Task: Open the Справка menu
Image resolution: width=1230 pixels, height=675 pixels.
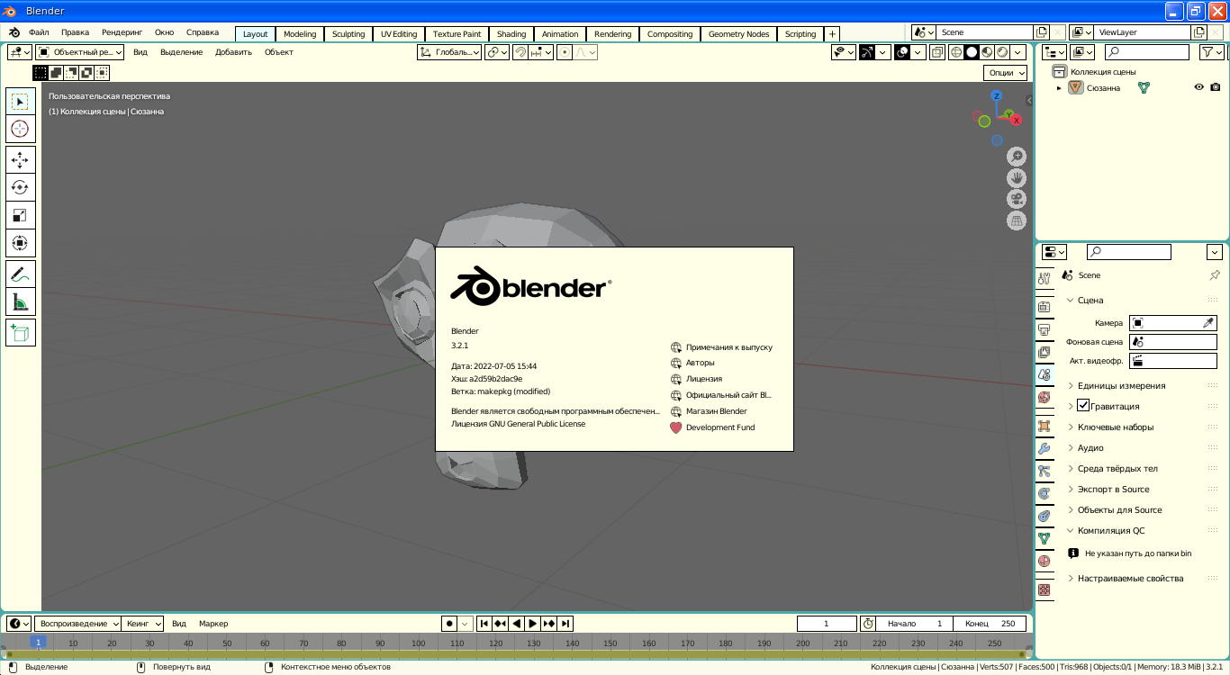Action: [203, 32]
